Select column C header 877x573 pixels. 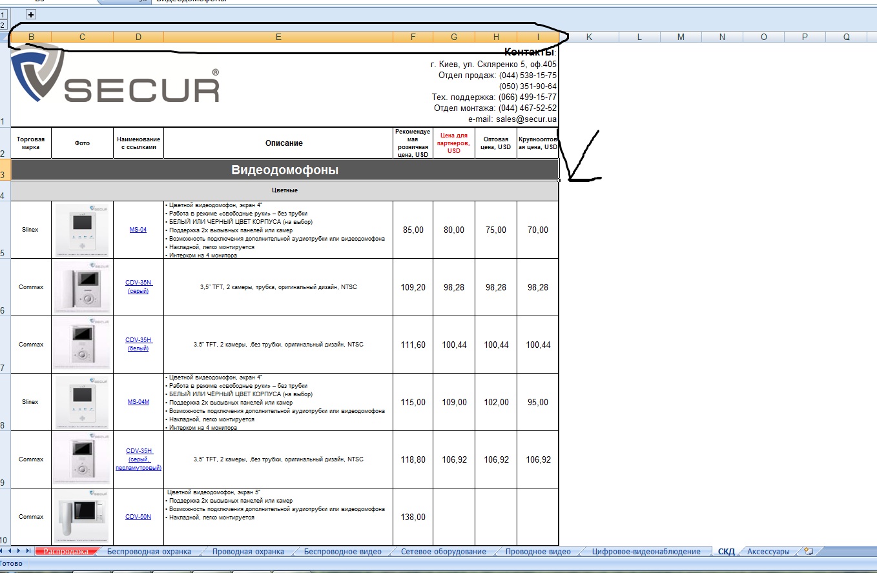click(x=82, y=37)
